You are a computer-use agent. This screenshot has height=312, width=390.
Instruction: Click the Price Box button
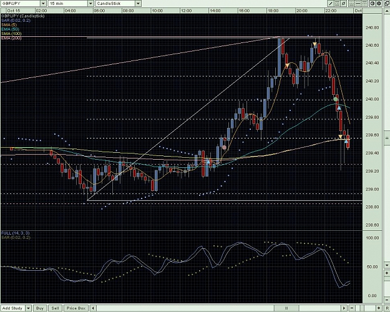click(76, 308)
